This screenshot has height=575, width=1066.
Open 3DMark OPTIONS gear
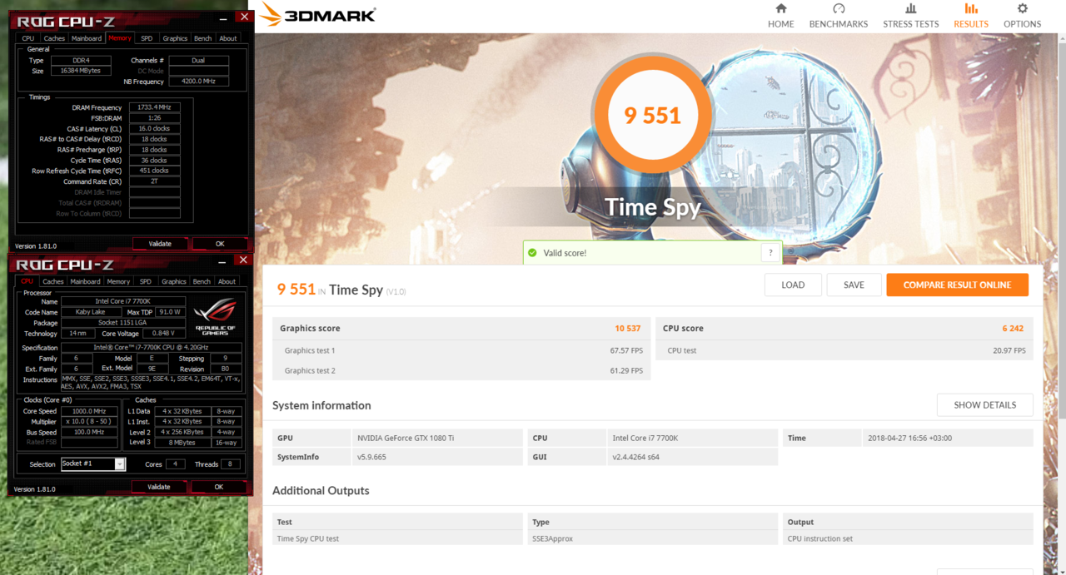click(1022, 16)
